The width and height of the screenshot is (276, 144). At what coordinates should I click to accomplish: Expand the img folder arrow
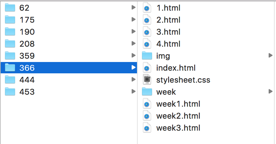tap(271, 56)
